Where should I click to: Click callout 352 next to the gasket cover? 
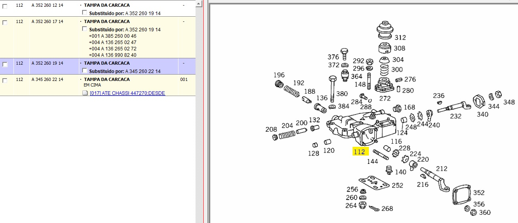tap(478, 193)
